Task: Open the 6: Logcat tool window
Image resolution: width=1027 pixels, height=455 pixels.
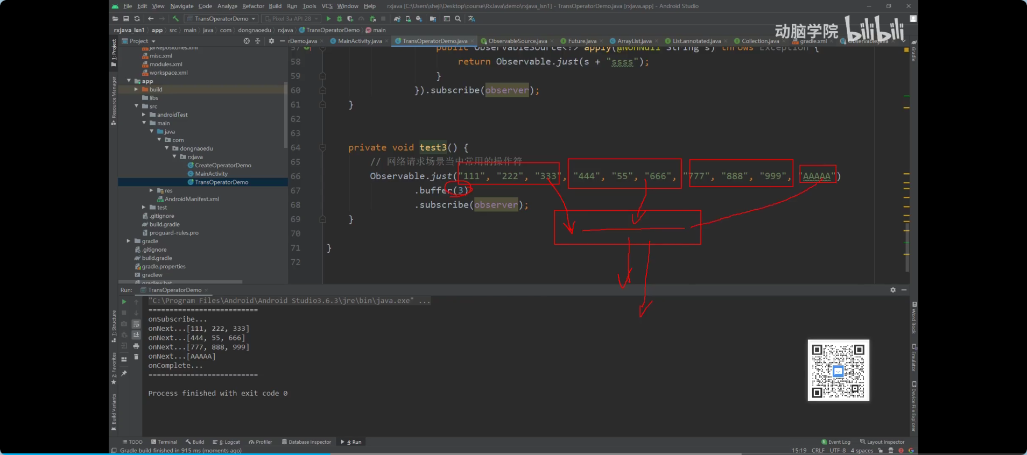Action: [227, 442]
